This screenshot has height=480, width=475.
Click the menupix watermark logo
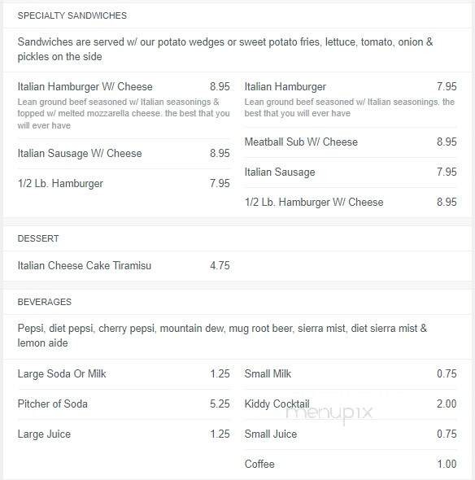pyautogui.click(x=329, y=413)
